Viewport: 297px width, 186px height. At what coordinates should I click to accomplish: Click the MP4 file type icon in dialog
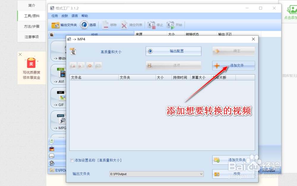tap(73, 51)
